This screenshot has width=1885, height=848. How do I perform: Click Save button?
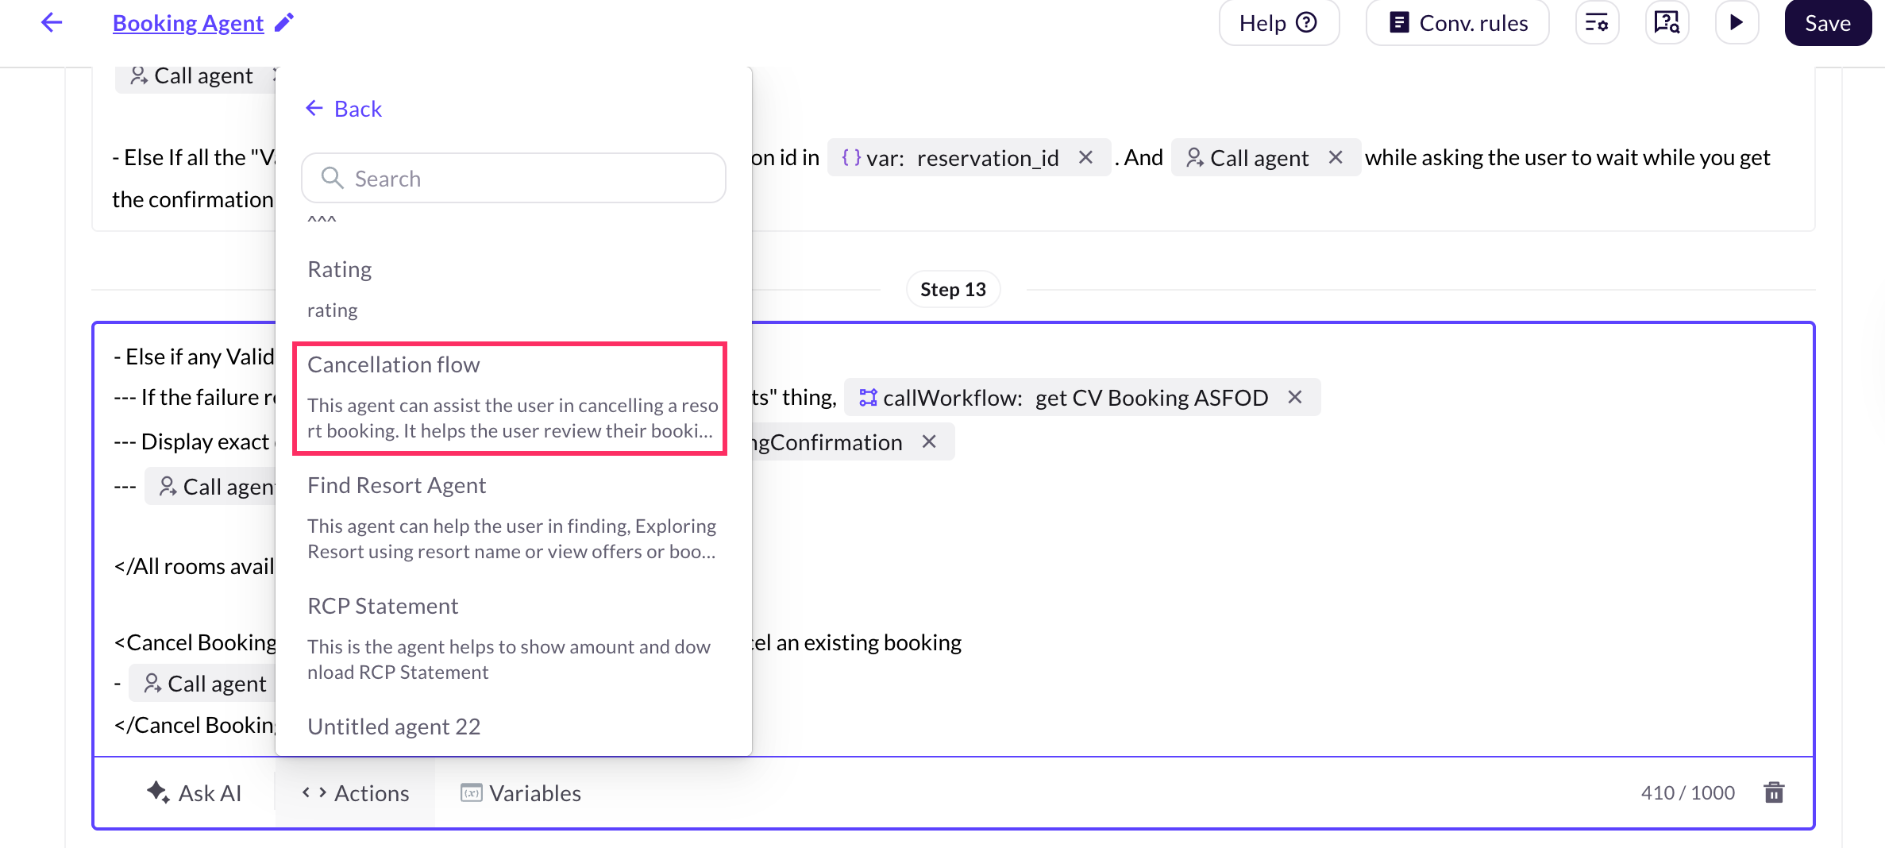[1827, 23]
